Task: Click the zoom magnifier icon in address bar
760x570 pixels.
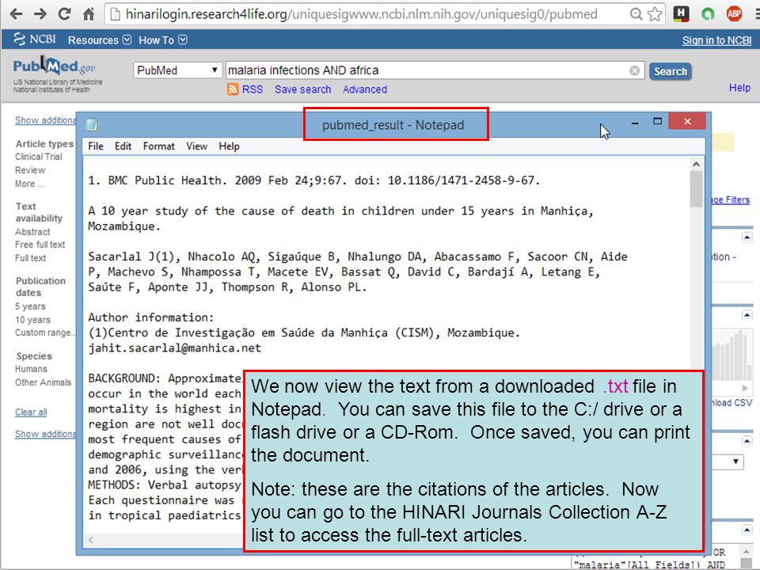Action: pos(636,14)
